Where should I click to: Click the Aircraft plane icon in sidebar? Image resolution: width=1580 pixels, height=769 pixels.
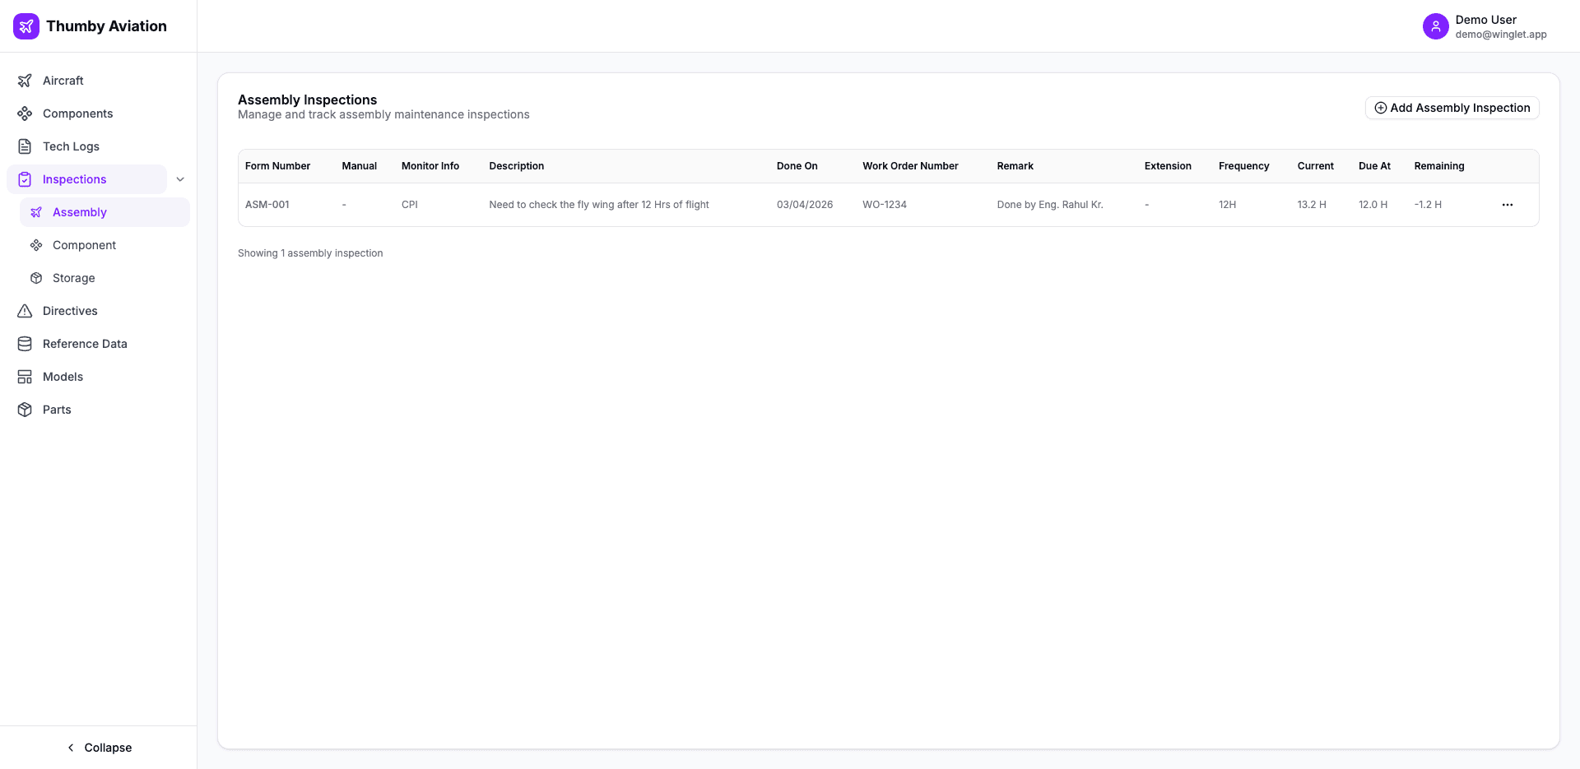[x=25, y=81]
